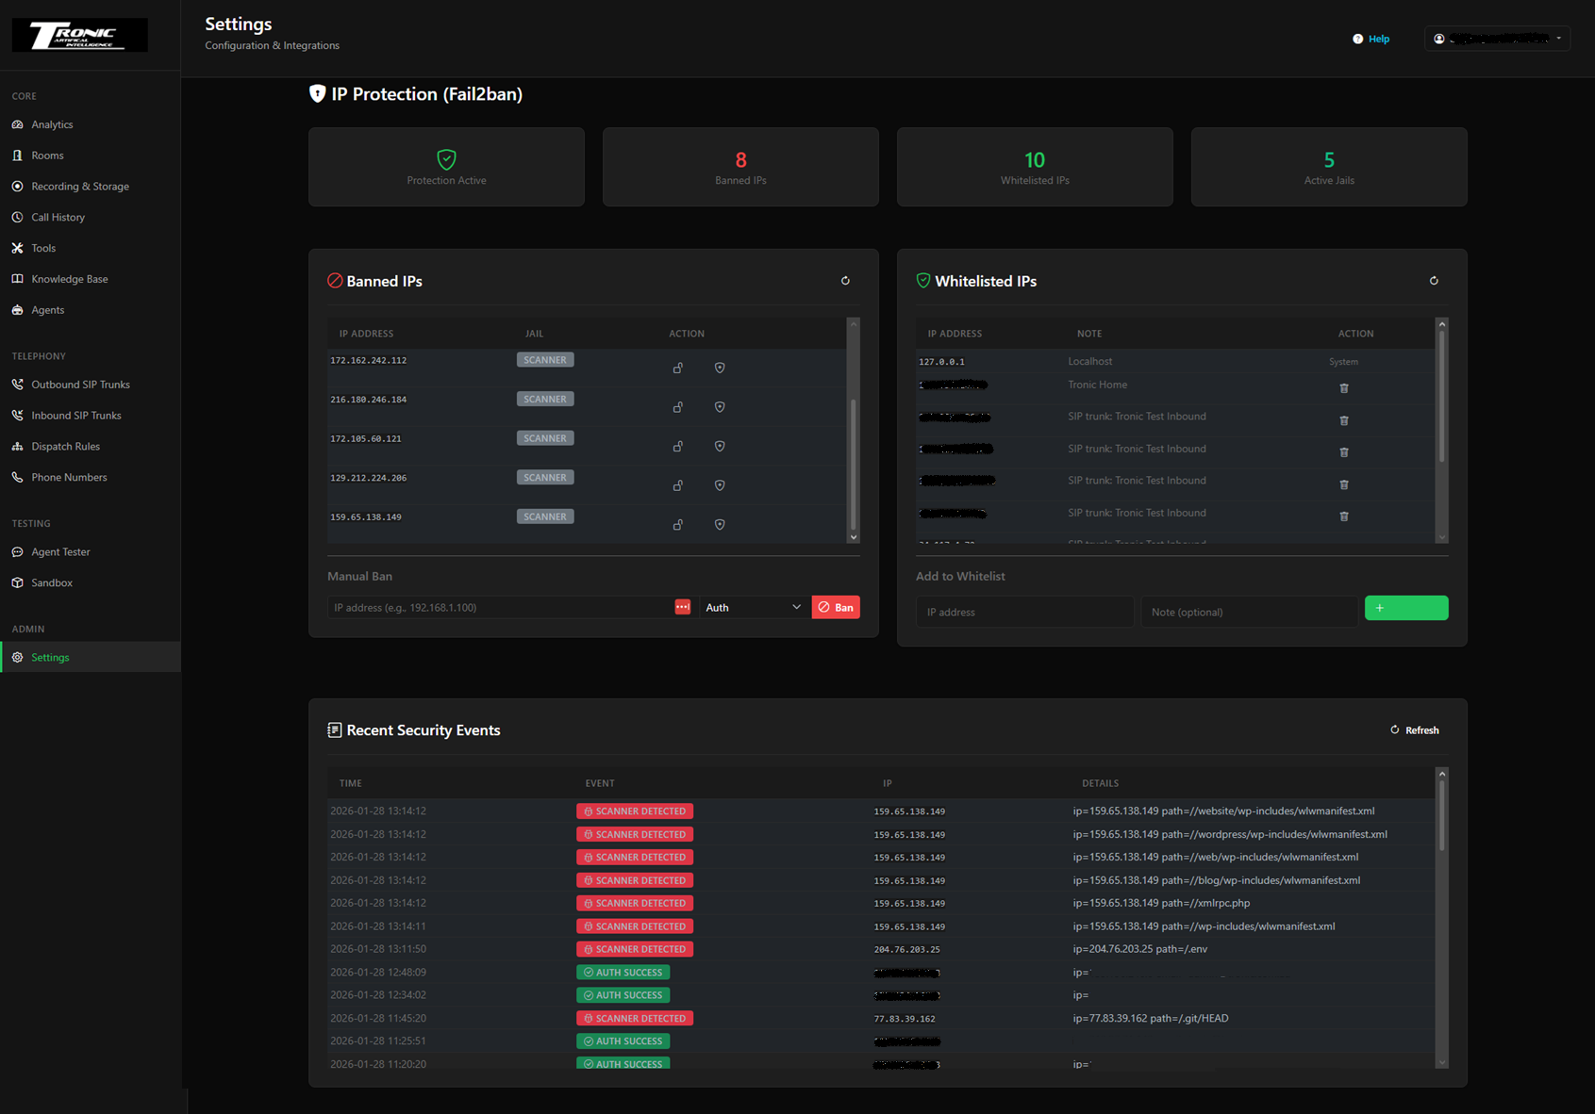1595x1114 pixels.
Task: Click the Active Jails card
Action: pos(1329,167)
